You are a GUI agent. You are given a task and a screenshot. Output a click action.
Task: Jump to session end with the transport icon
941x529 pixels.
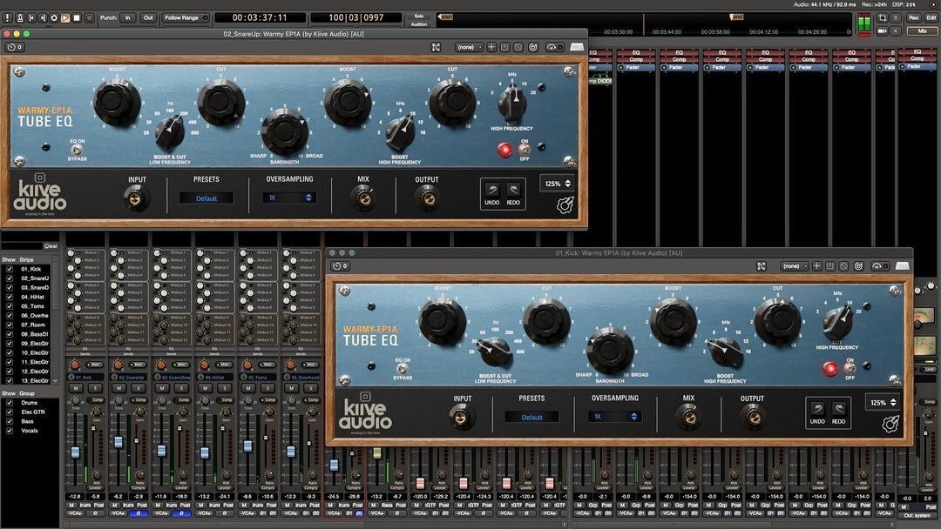pyautogui.click(x=43, y=18)
